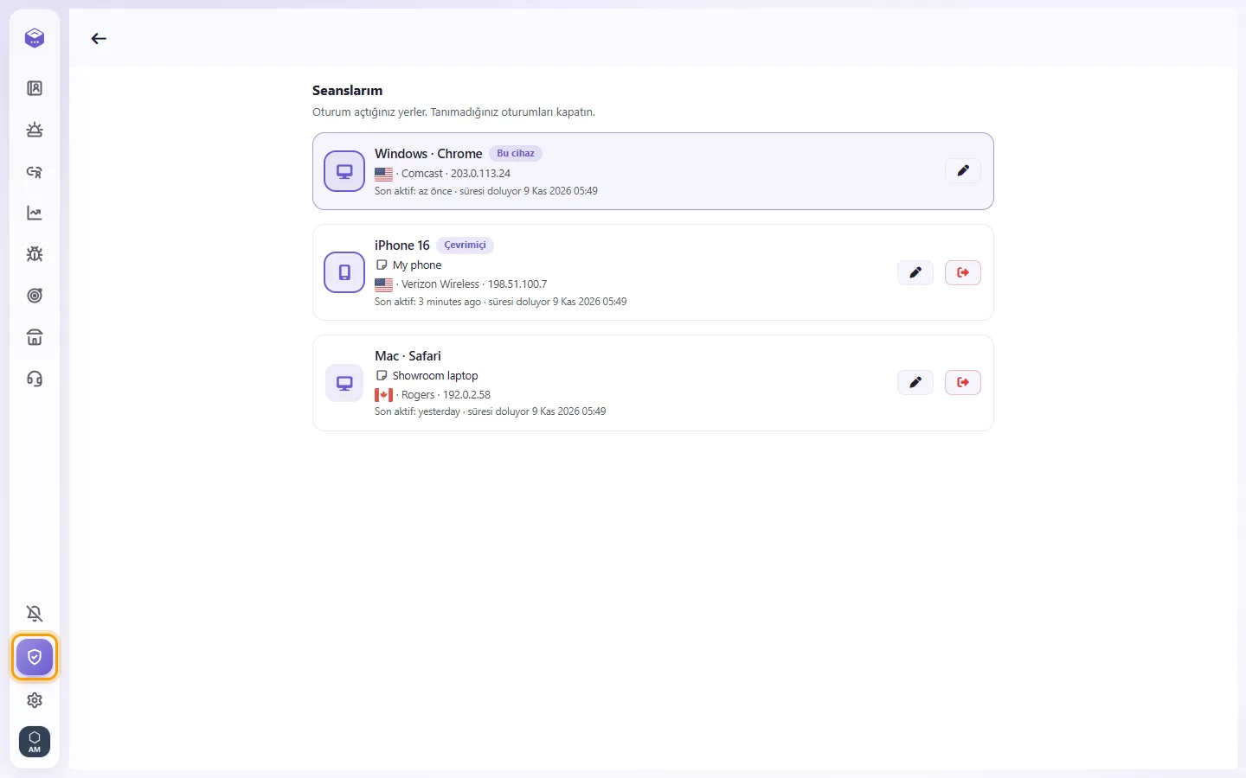Open the arrow-with-person sidebar icon
The width and height of the screenshot is (1246, 778).
click(x=35, y=171)
